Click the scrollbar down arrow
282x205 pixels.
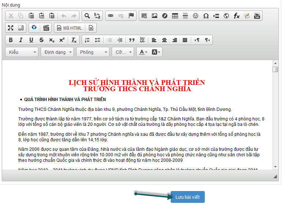pyautogui.click(x=275, y=167)
